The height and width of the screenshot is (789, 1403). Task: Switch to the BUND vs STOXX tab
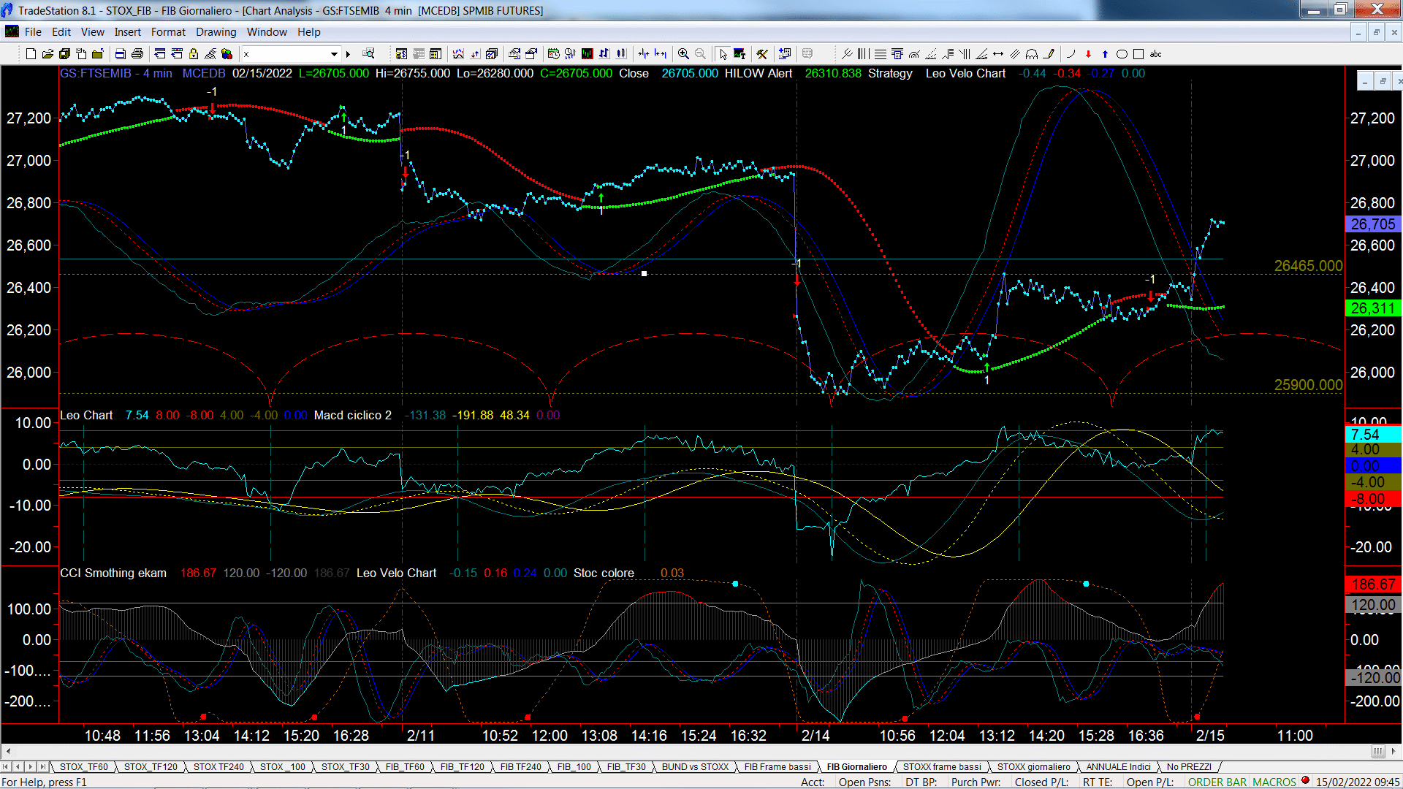tap(695, 766)
